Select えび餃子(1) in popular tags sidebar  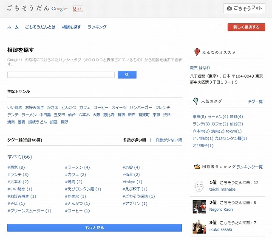coord(203,146)
